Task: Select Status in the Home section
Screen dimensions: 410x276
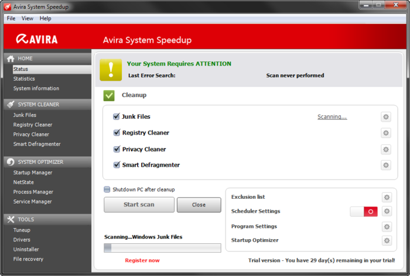Action: click(52, 69)
